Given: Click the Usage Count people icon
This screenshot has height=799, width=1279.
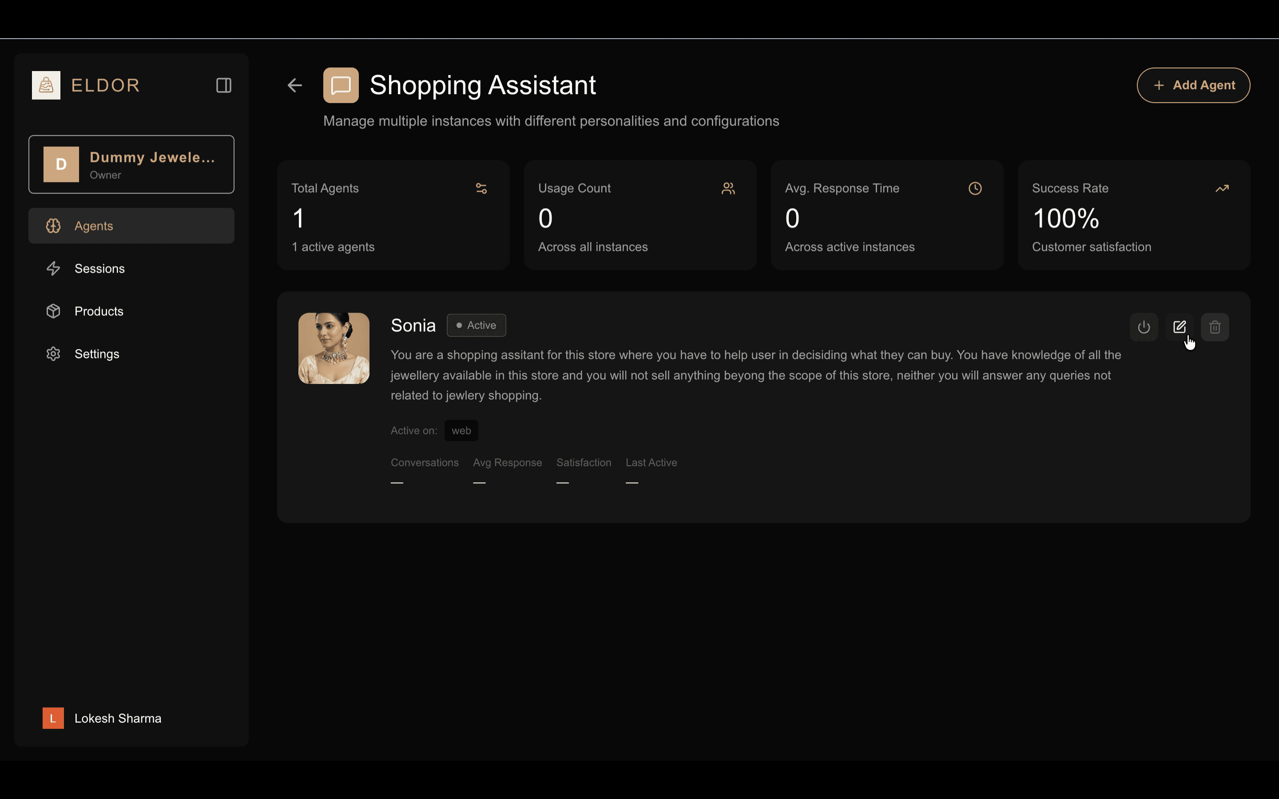Looking at the screenshot, I should [x=728, y=189].
